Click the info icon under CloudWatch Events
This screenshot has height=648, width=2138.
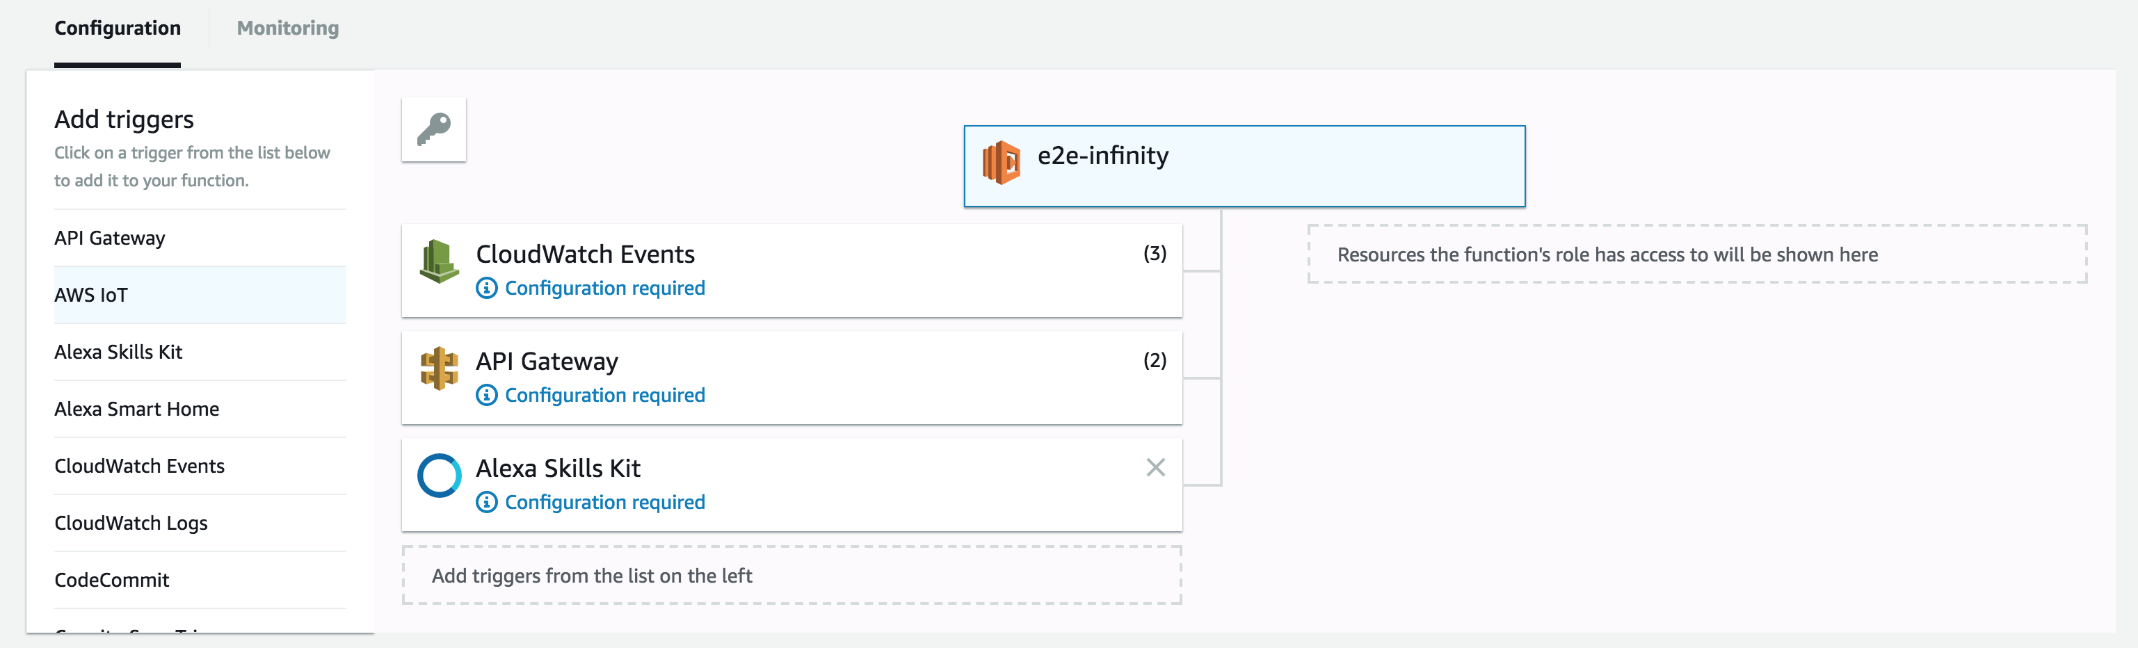[x=486, y=288]
